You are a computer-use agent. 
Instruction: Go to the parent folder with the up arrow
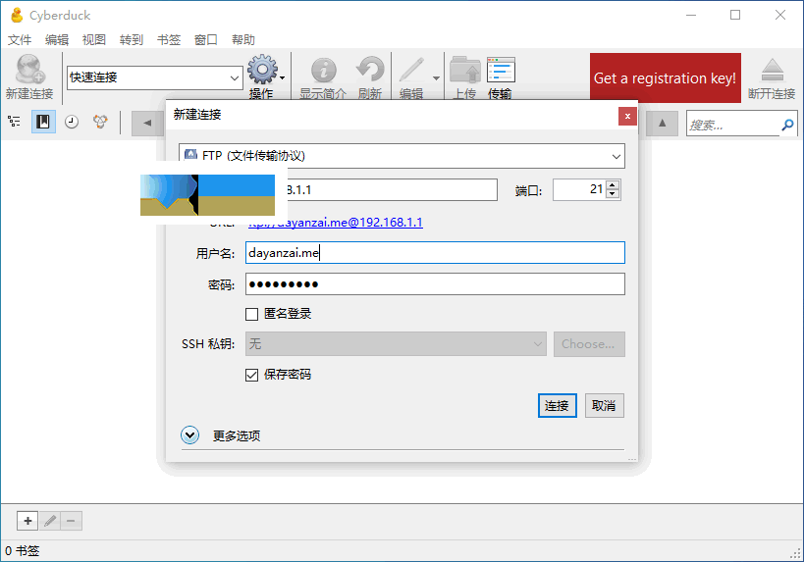663,123
